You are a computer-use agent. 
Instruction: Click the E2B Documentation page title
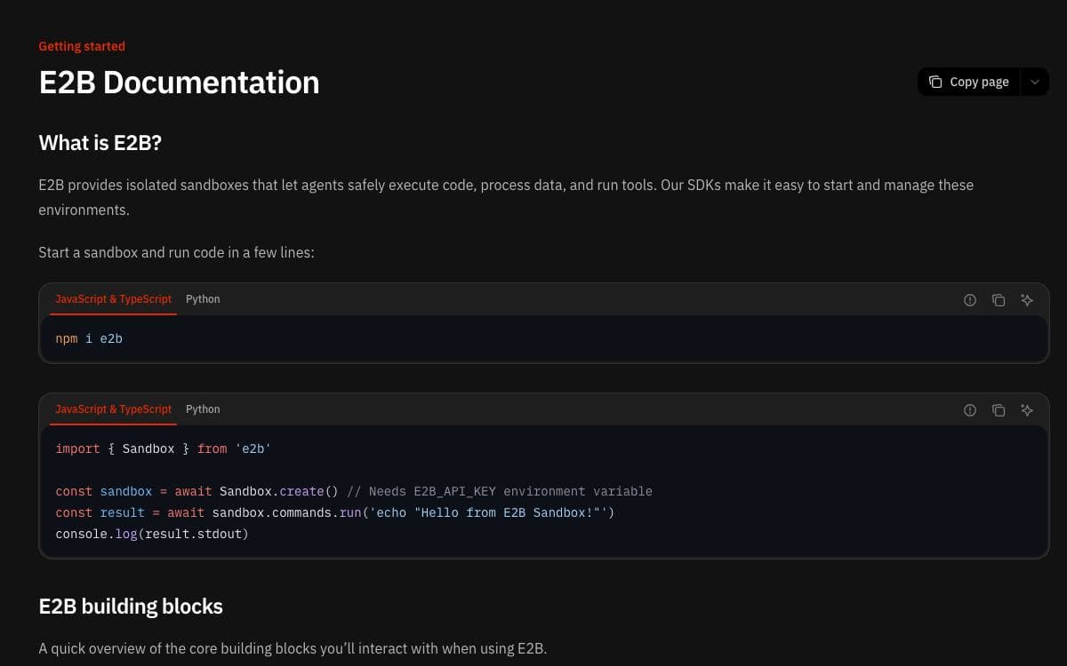pos(179,82)
